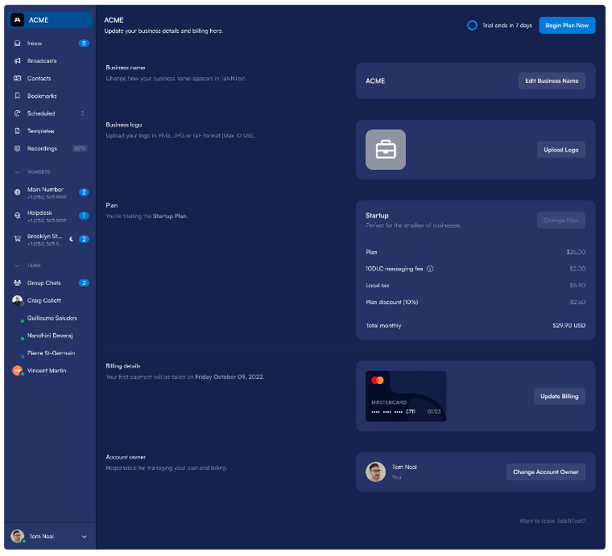Screen dimensions: 612x556
Task: Click the Brooklyn St shopping cart icon
Action: pyautogui.click(x=17, y=239)
